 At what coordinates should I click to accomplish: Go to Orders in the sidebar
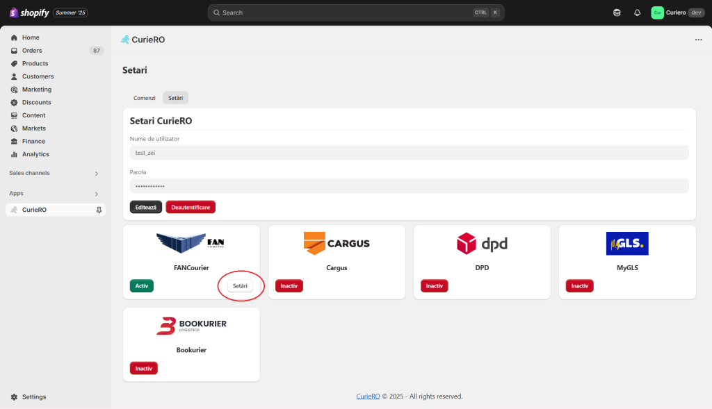click(32, 51)
